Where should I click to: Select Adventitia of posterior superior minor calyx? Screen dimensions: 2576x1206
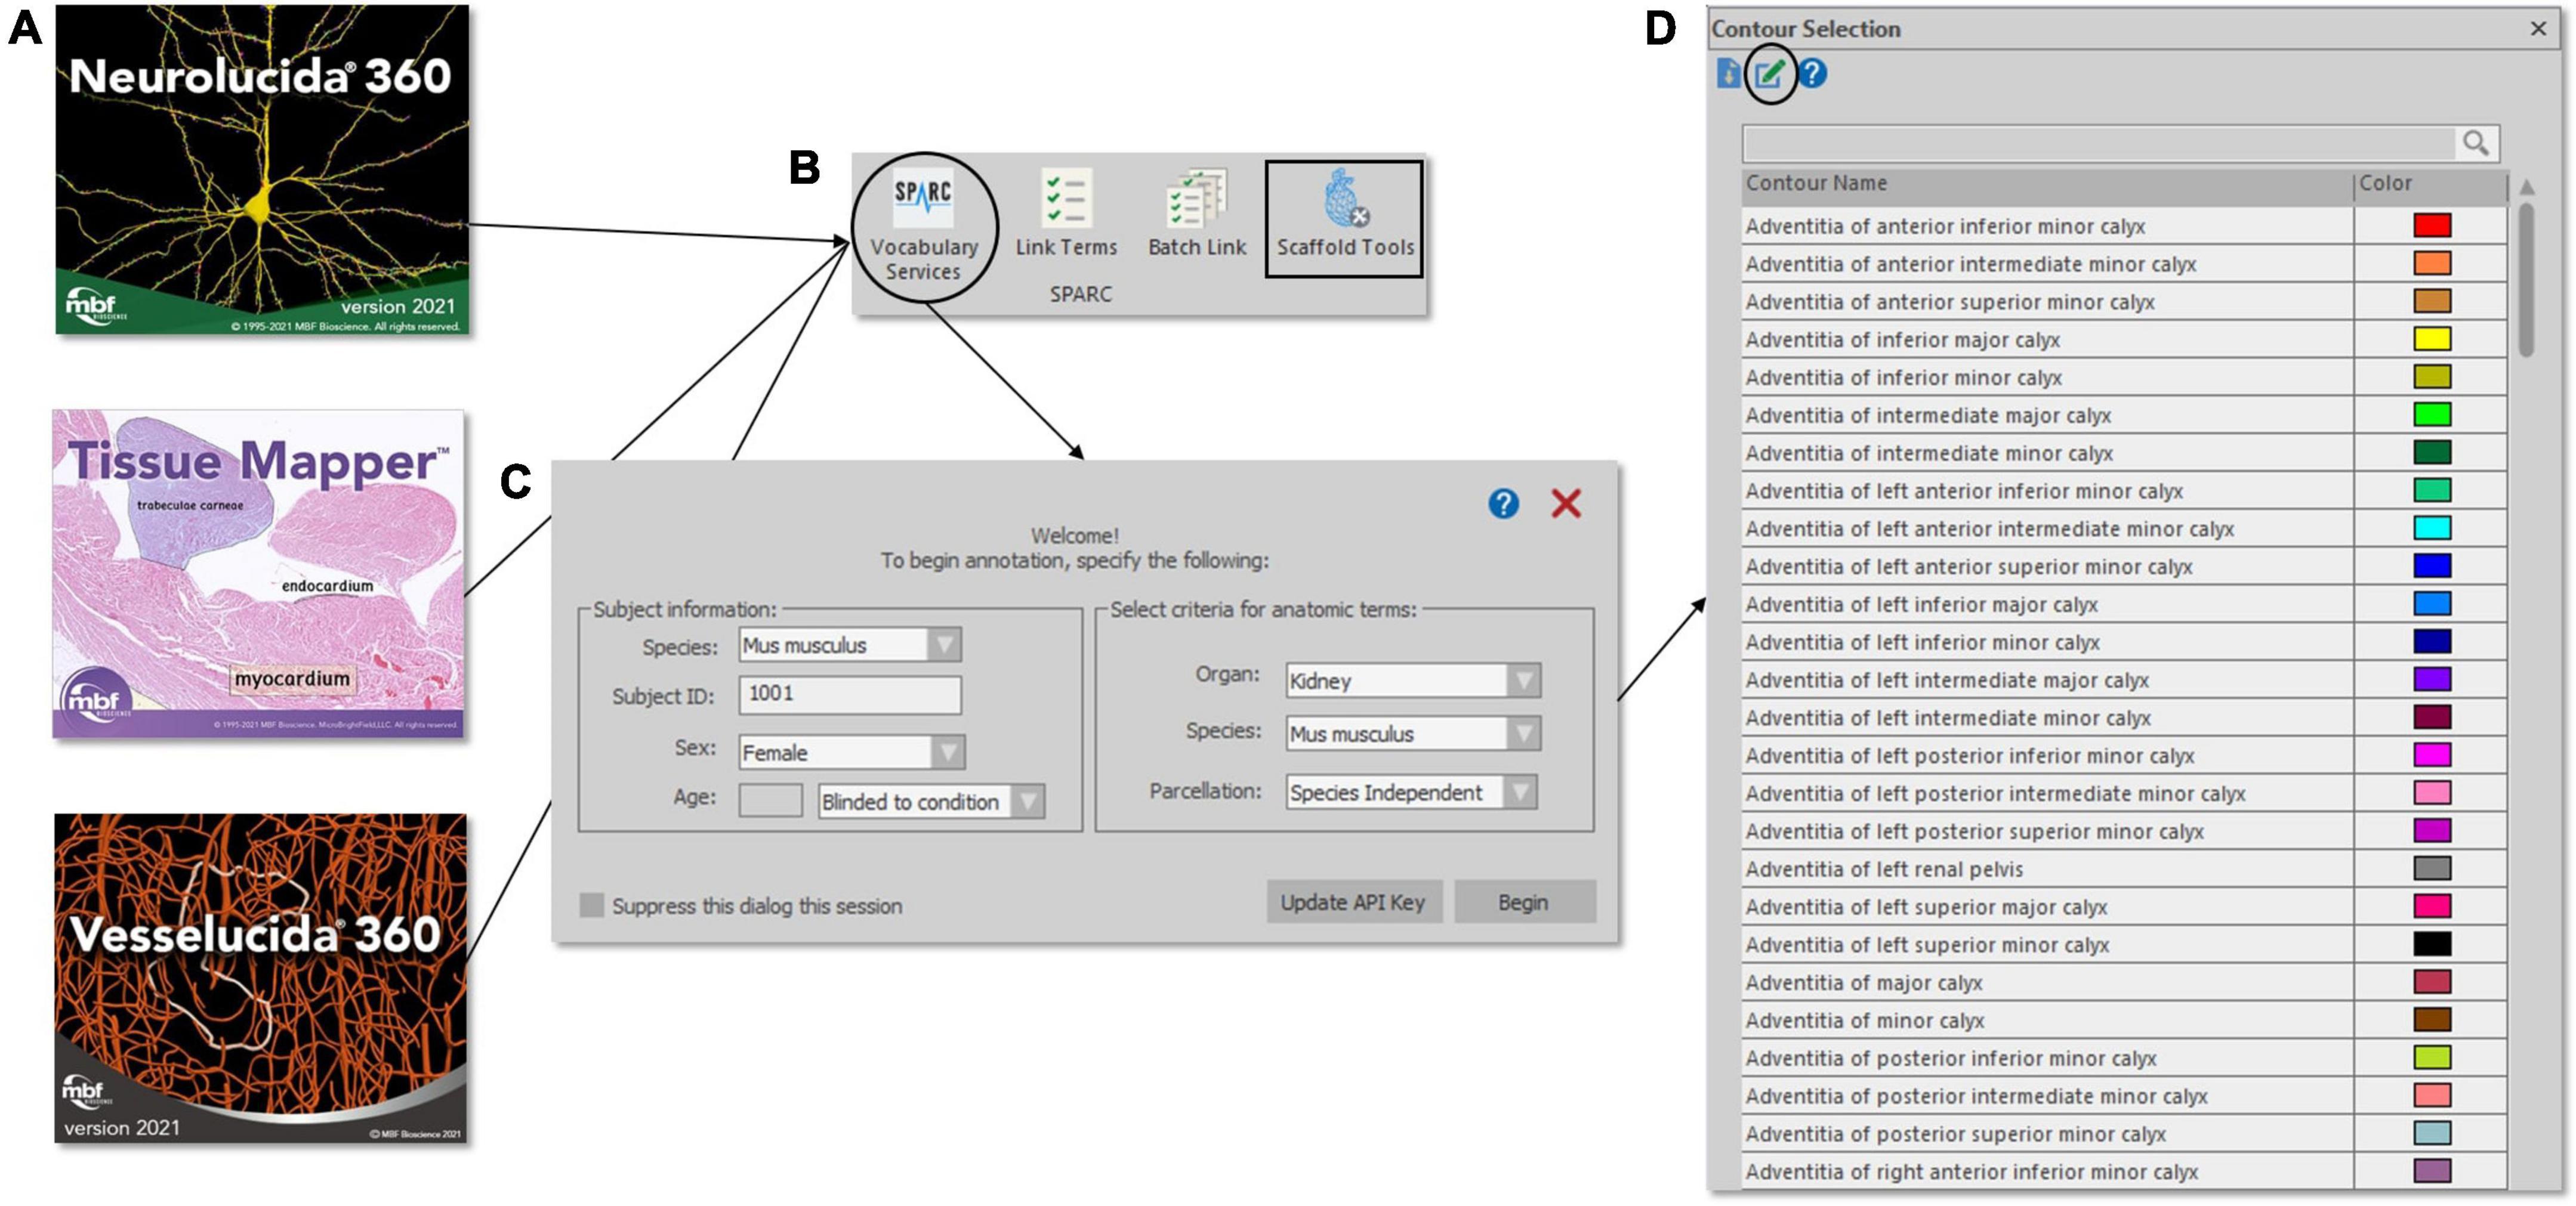[x=2124, y=1133]
